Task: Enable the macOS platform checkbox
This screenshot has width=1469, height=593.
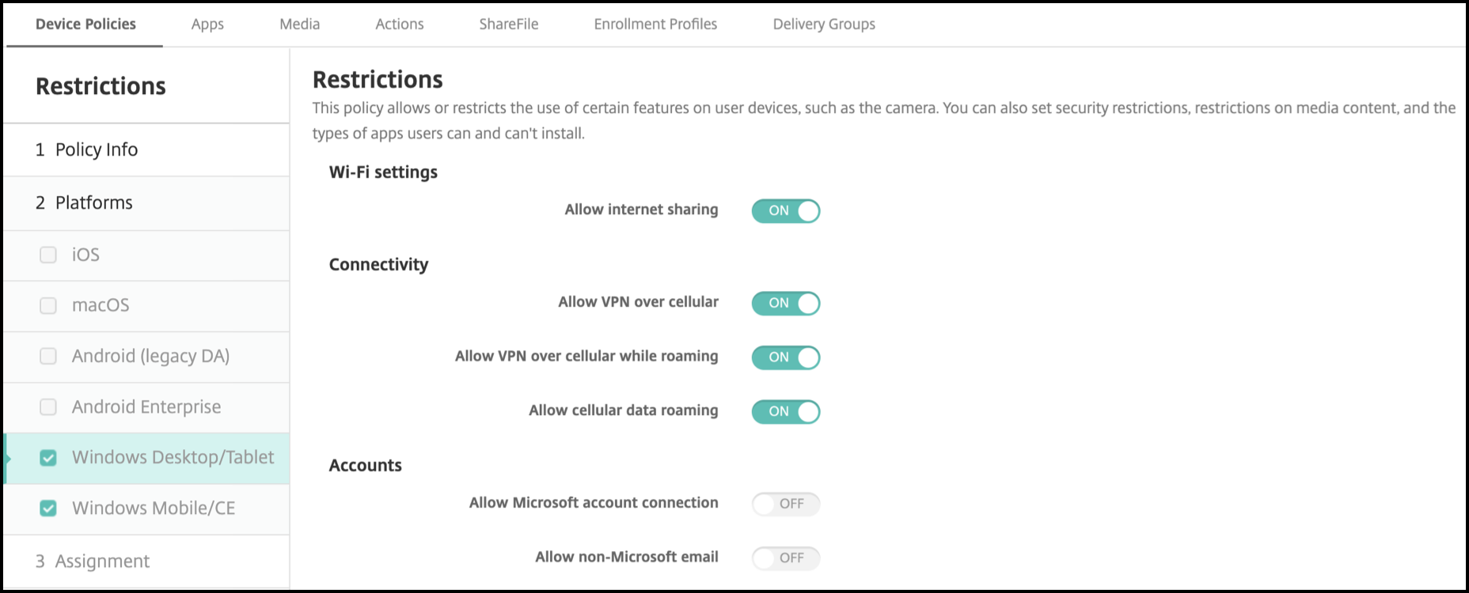Action: [x=48, y=305]
